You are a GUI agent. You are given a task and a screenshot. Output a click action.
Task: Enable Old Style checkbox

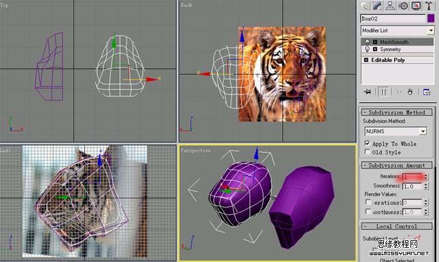pos(368,152)
